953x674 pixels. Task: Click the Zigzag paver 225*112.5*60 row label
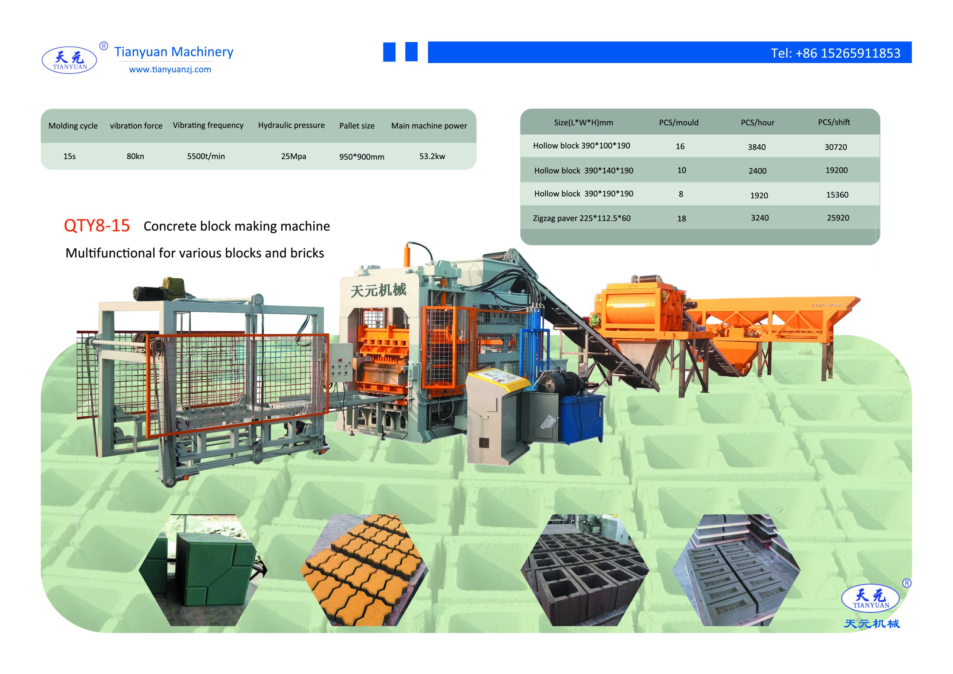pos(581,219)
